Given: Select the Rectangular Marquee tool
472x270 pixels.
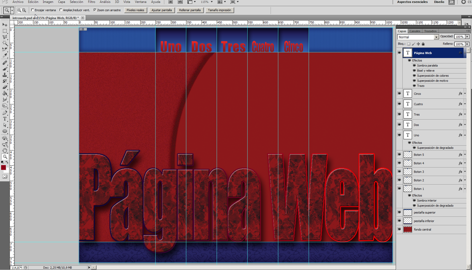Looking at the screenshot, I should (x=5, y=31).
